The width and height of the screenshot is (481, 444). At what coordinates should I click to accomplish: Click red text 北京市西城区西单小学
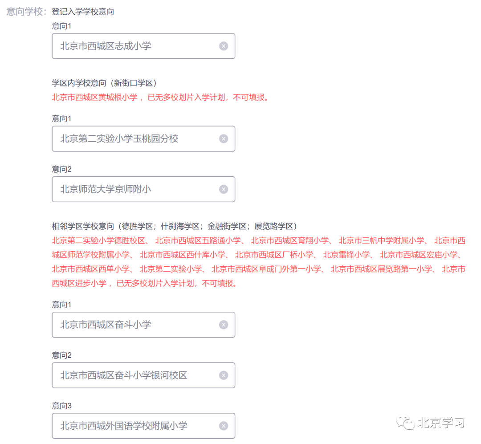90,269
